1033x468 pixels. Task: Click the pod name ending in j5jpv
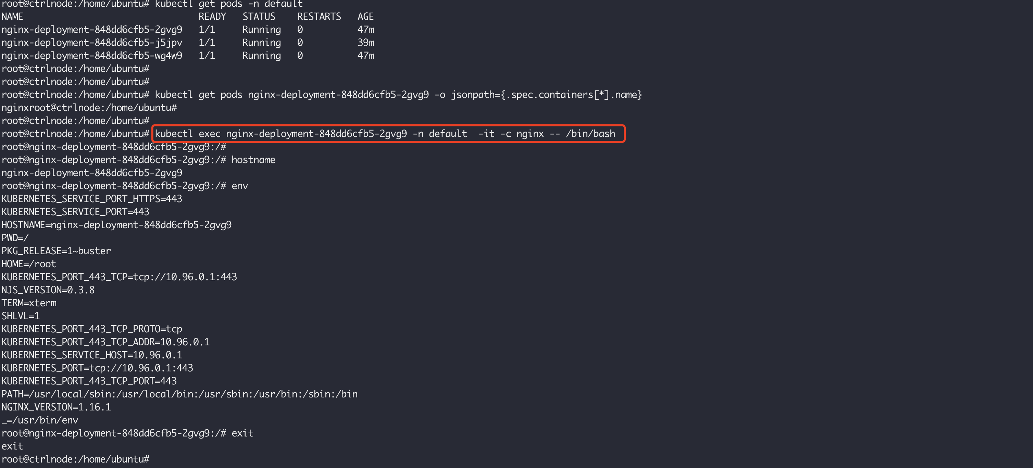[92, 42]
